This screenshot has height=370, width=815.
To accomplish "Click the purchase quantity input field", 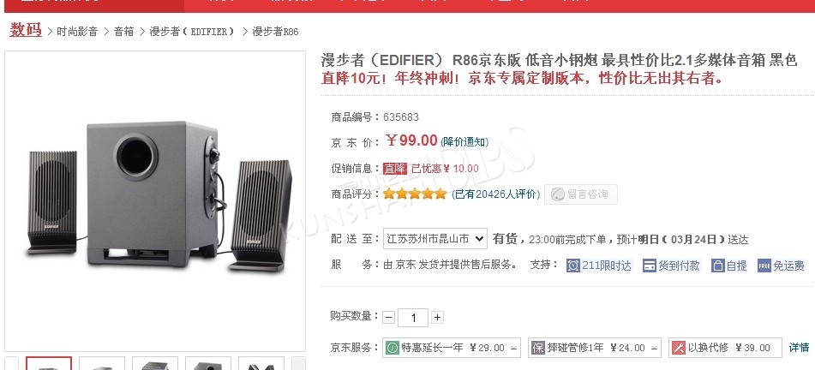I will (413, 318).
